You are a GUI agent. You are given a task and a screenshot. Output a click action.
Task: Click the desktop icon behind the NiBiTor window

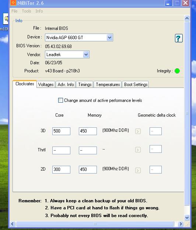(6, 19)
